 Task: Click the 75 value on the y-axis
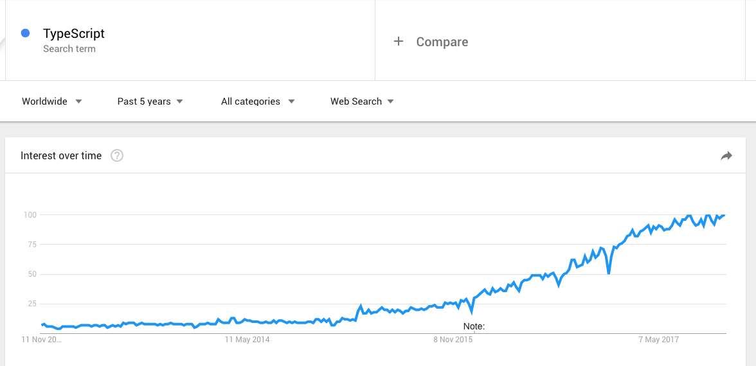coord(32,245)
